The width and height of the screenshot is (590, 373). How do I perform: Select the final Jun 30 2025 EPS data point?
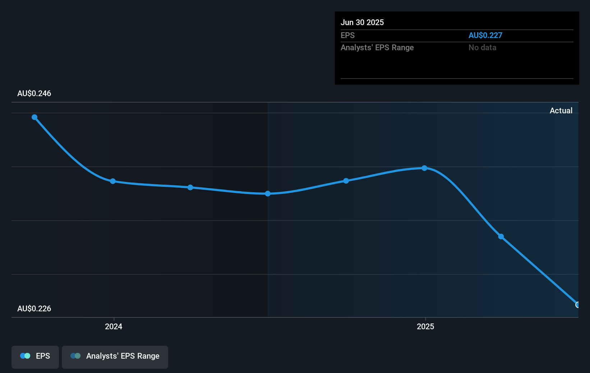point(577,305)
